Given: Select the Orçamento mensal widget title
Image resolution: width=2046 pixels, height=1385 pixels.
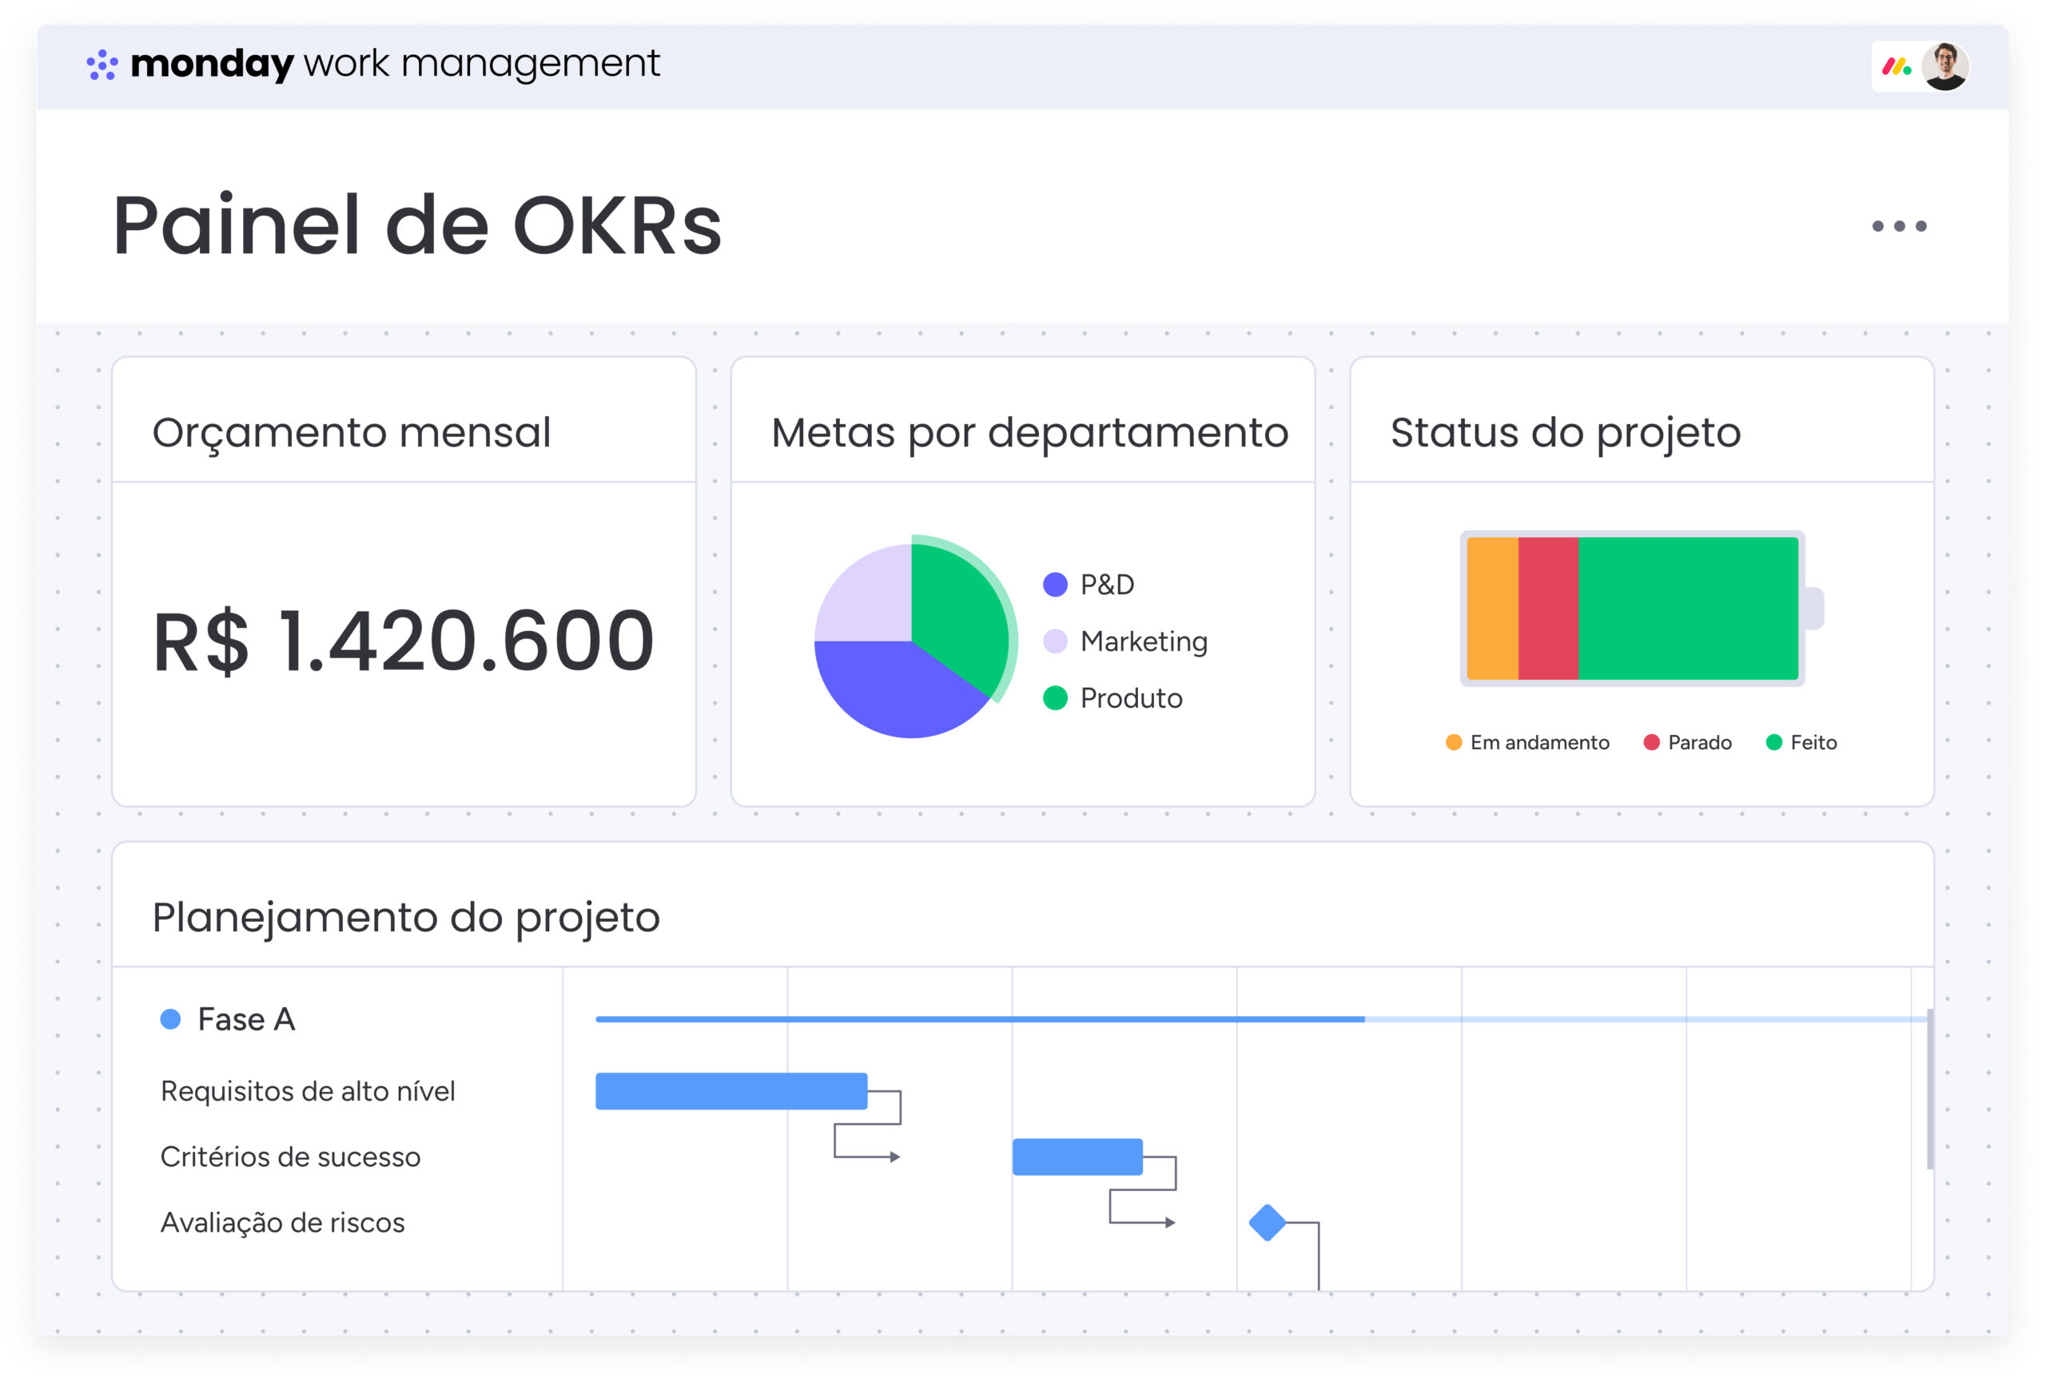Looking at the screenshot, I should click(352, 433).
